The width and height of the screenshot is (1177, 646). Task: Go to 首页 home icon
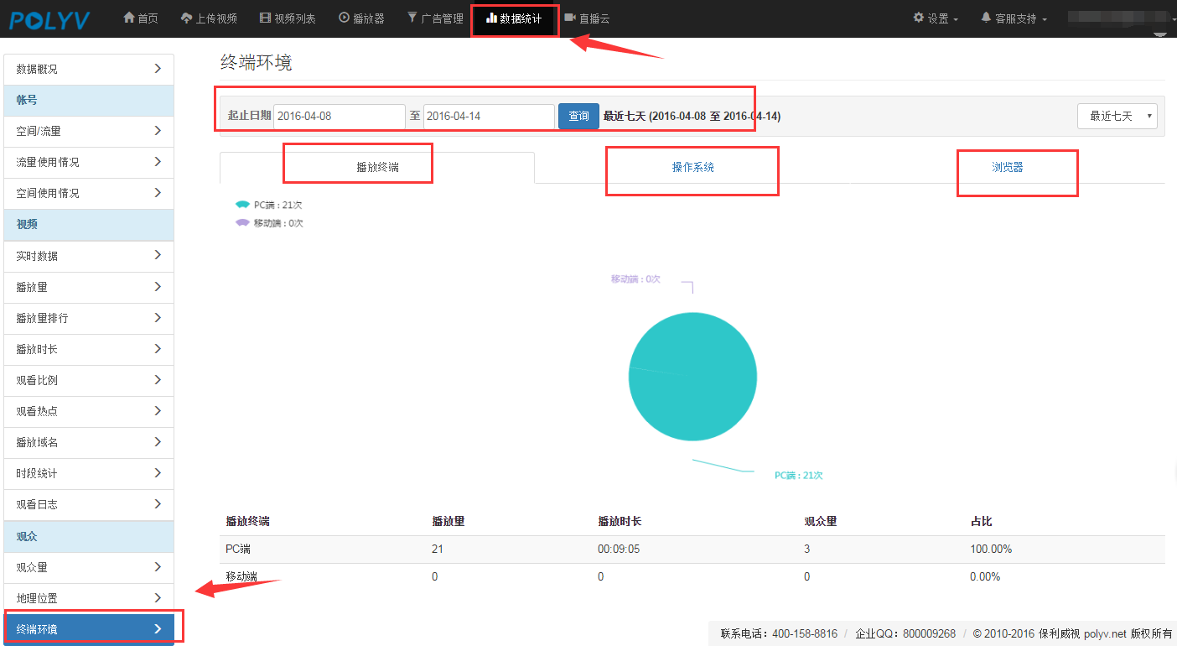[x=129, y=18]
